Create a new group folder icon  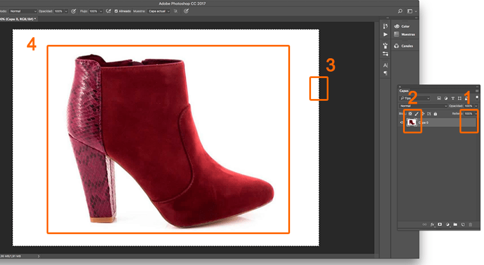pyautogui.click(x=455, y=224)
